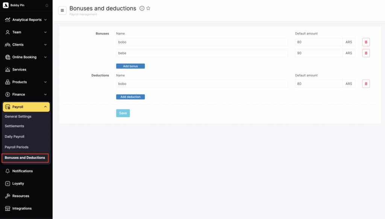Click the Add bonus button
Image resolution: width=385 pixels, height=219 pixels.
click(x=130, y=66)
